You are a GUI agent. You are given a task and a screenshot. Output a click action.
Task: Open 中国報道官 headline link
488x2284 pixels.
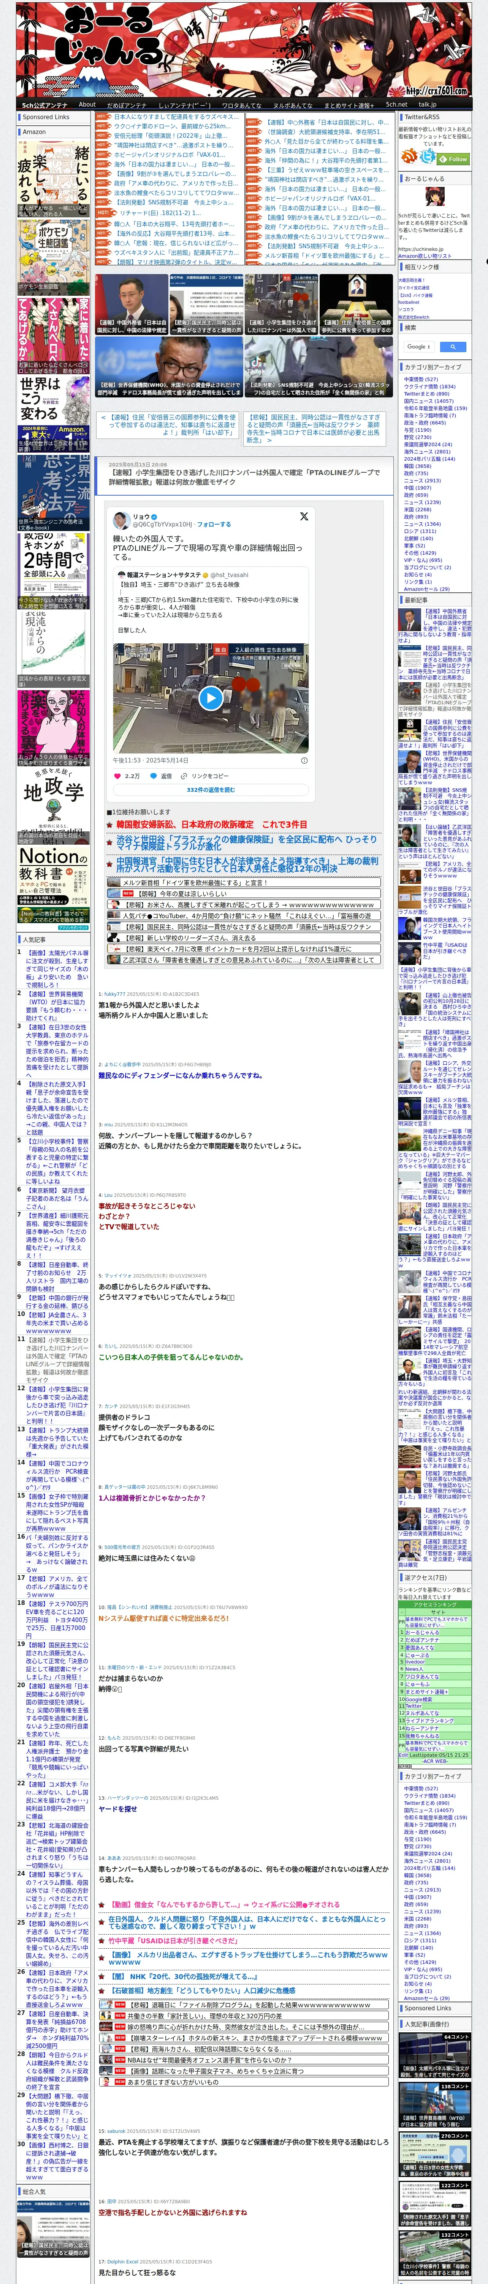[247, 864]
